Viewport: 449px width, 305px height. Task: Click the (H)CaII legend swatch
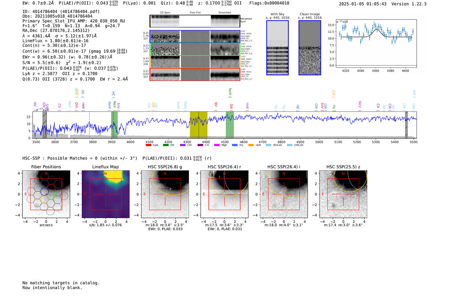point(290,145)
